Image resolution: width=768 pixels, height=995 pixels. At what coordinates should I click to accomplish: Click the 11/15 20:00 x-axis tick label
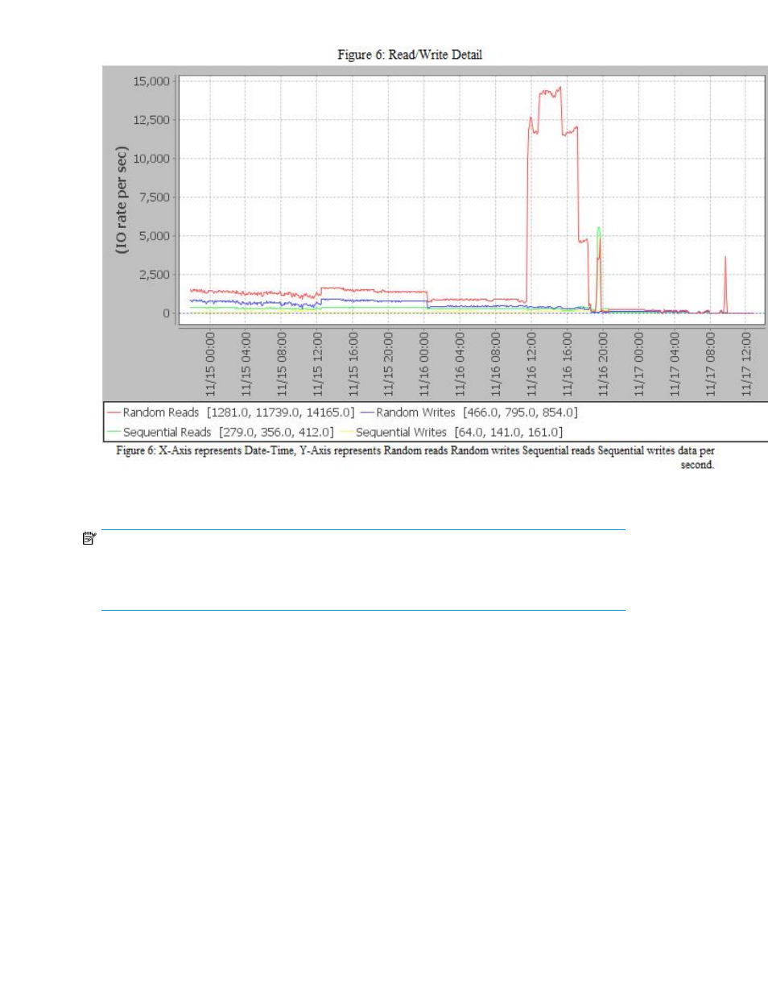(389, 363)
